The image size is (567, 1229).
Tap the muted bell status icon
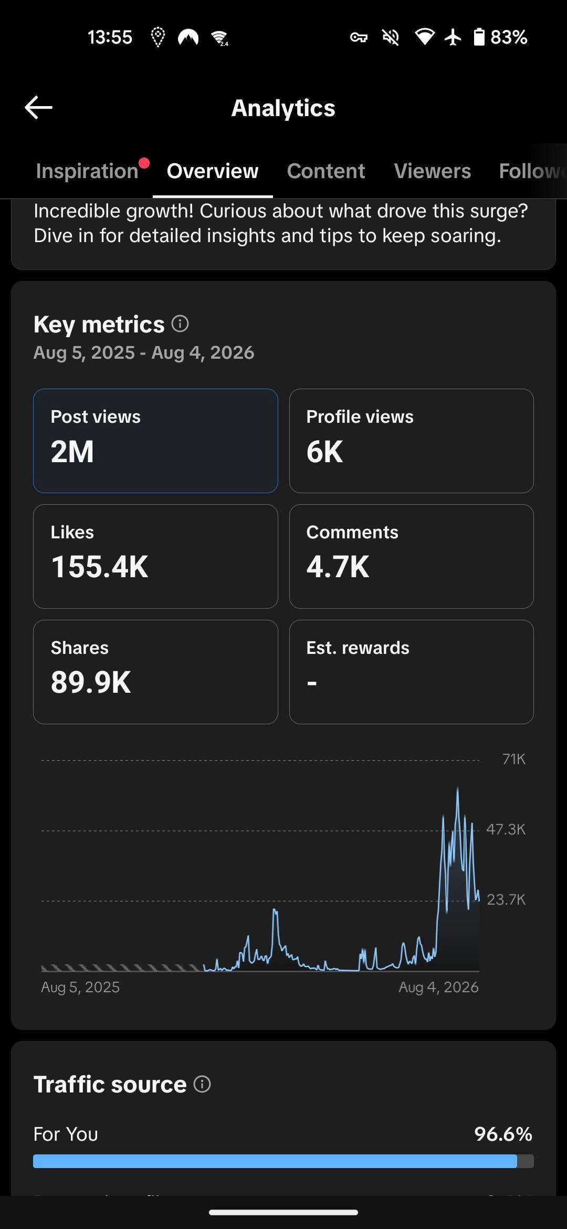(391, 37)
